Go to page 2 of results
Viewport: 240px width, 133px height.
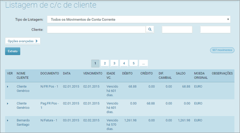(x=105, y=63)
